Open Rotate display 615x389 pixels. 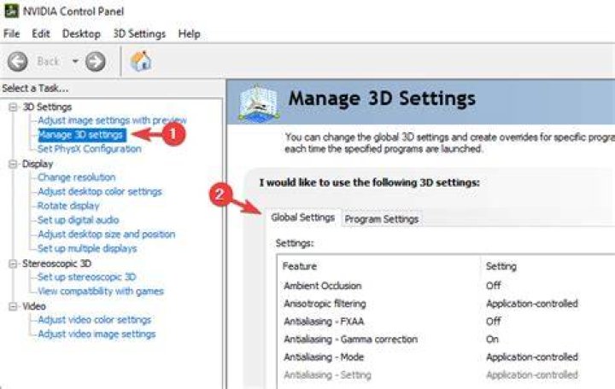tap(68, 206)
